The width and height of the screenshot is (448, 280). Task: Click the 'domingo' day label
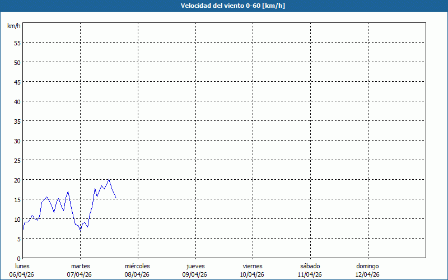(x=367, y=266)
